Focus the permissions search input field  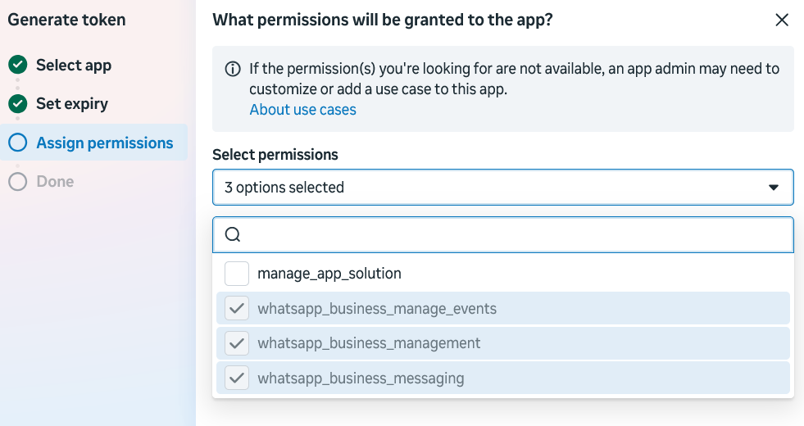click(x=503, y=235)
